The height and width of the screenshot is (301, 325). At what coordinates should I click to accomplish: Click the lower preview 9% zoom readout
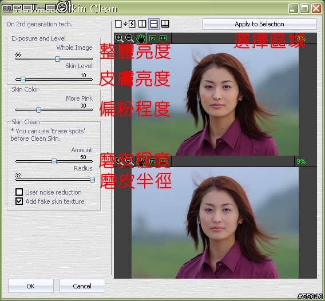click(x=301, y=161)
